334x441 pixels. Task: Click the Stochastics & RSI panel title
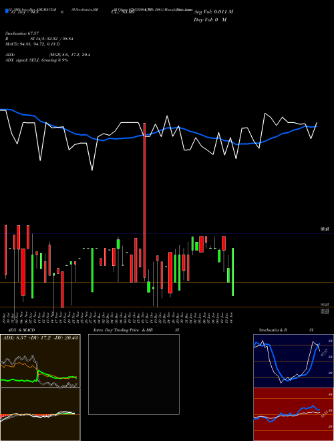coord(286,330)
